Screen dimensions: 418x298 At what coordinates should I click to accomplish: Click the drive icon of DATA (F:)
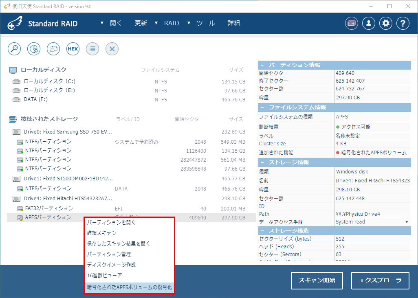click(x=17, y=99)
